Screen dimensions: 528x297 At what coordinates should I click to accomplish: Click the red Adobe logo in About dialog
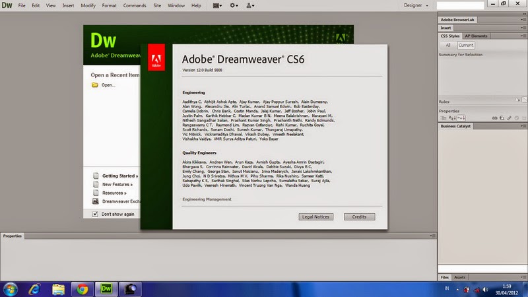tap(156, 57)
